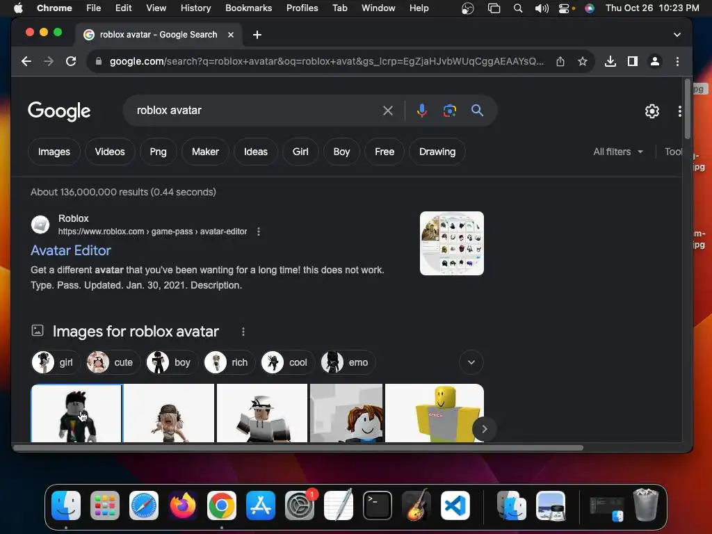
Task: Open the History menu
Action: [x=195, y=8]
